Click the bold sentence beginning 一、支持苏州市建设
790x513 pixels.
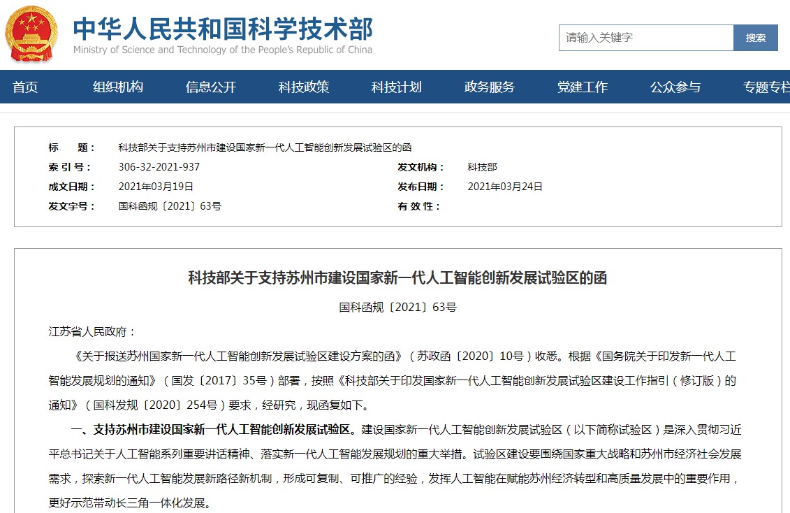(216, 430)
